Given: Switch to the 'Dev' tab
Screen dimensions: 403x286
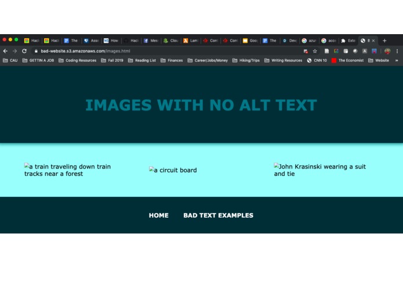Looking at the screenshot, I should pyautogui.click(x=290, y=41).
